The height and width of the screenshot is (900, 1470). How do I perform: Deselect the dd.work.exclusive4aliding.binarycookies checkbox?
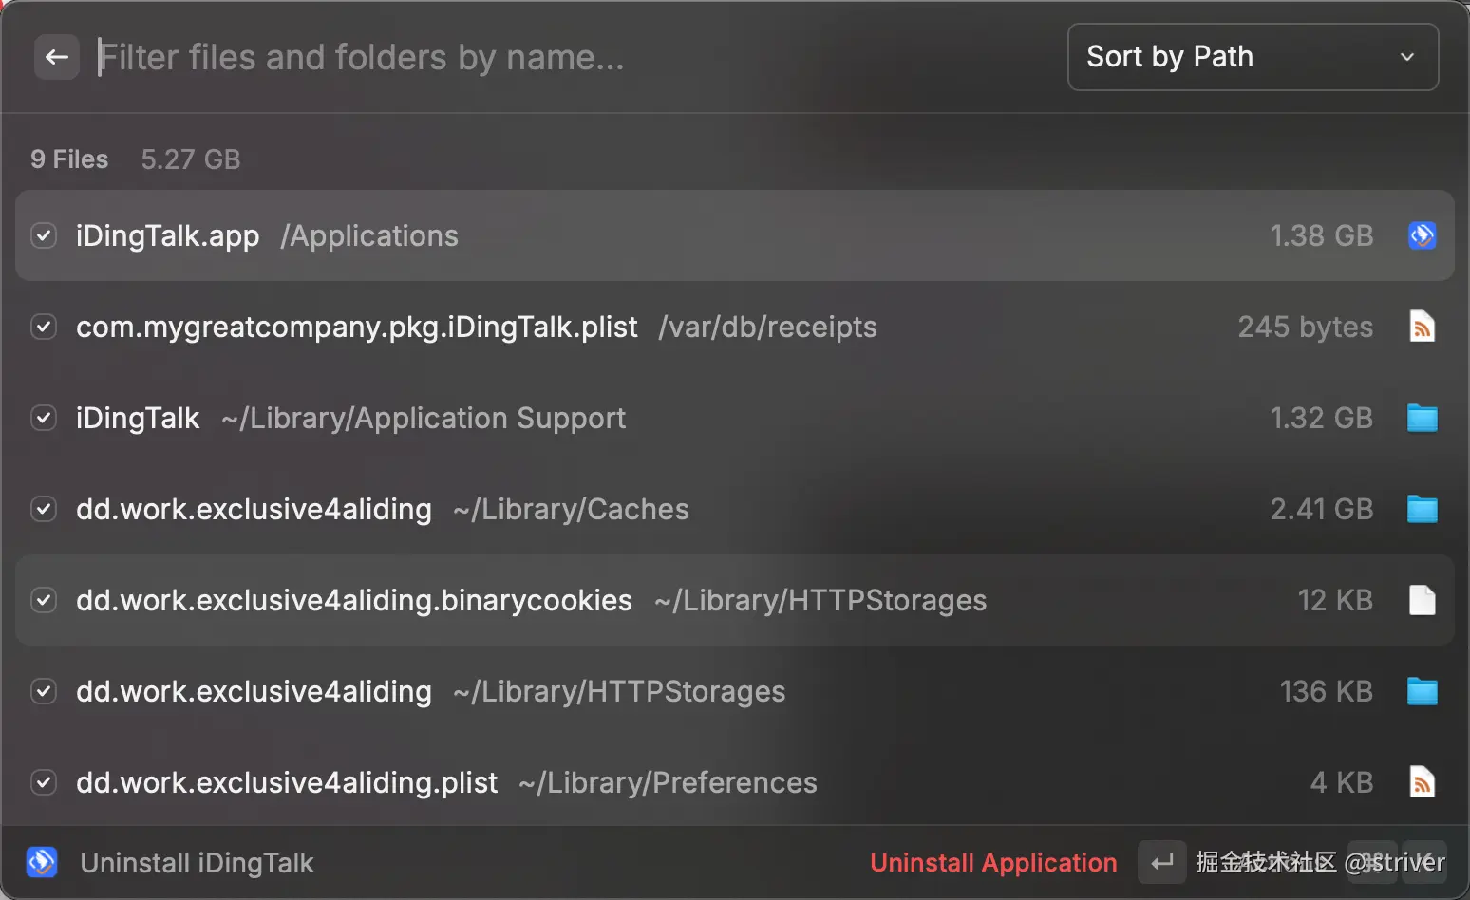point(44,600)
